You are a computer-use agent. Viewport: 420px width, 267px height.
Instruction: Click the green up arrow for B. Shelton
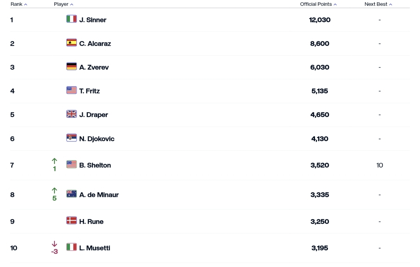(x=54, y=161)
